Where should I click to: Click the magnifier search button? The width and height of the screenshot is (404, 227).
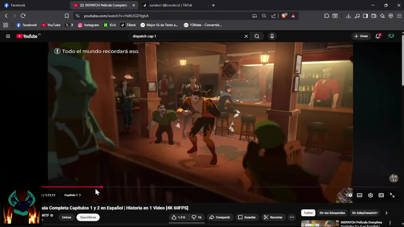257,36
